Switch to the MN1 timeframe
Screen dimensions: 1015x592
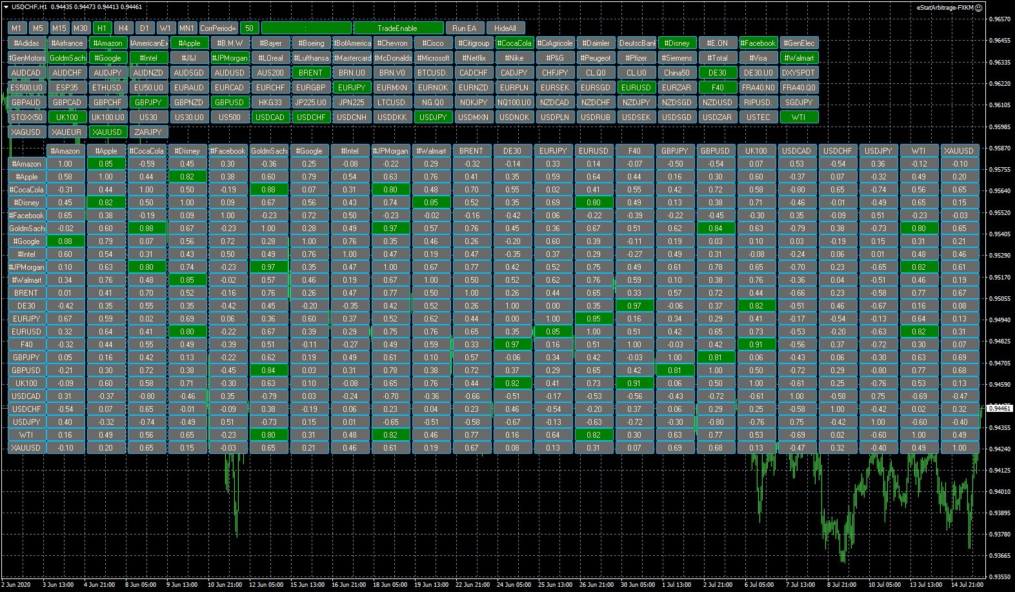[187, 28]
